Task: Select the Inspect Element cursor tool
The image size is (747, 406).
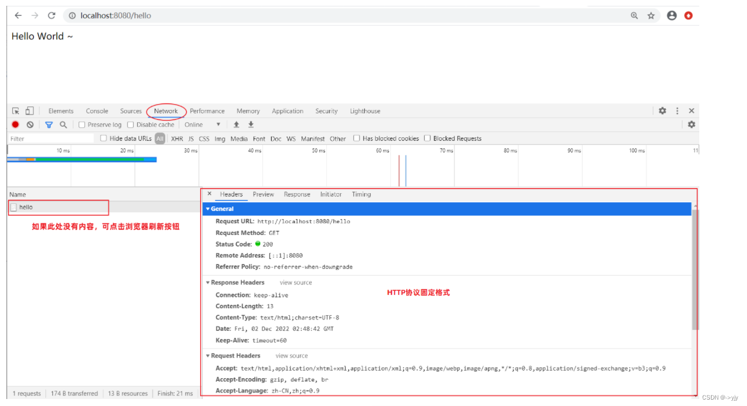Action: [x=15, y=111]
